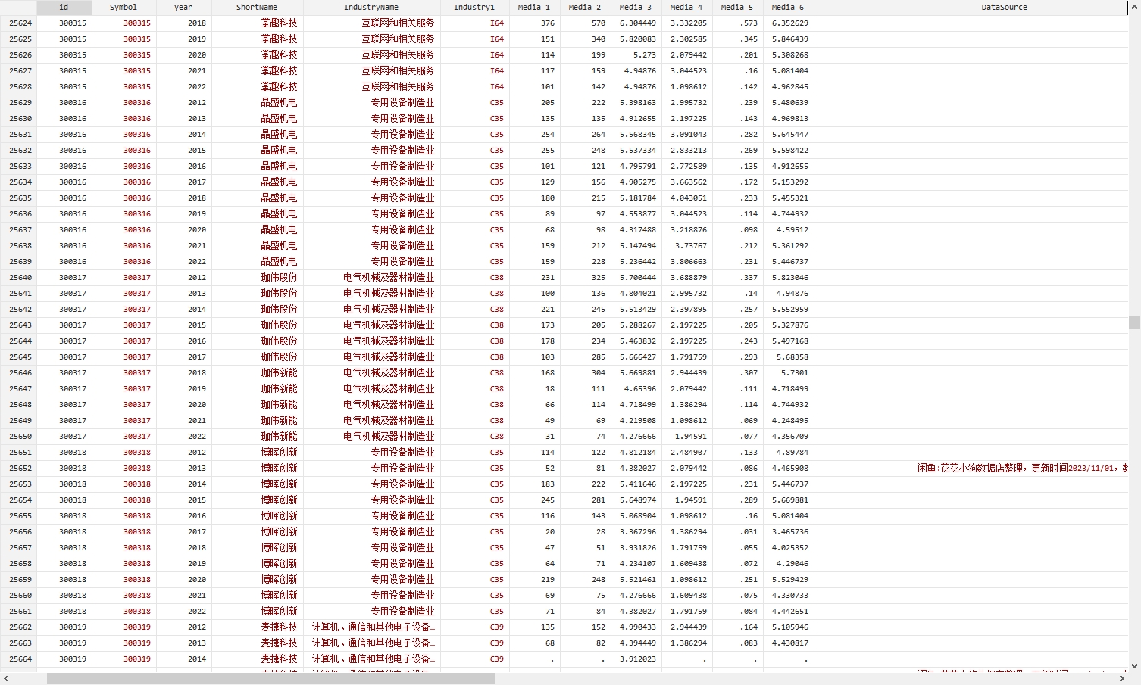Image resolution: width=1141 pixels, height=685 pixels.
Task: Click the Media_1 column header
Action: coord(534,8)
